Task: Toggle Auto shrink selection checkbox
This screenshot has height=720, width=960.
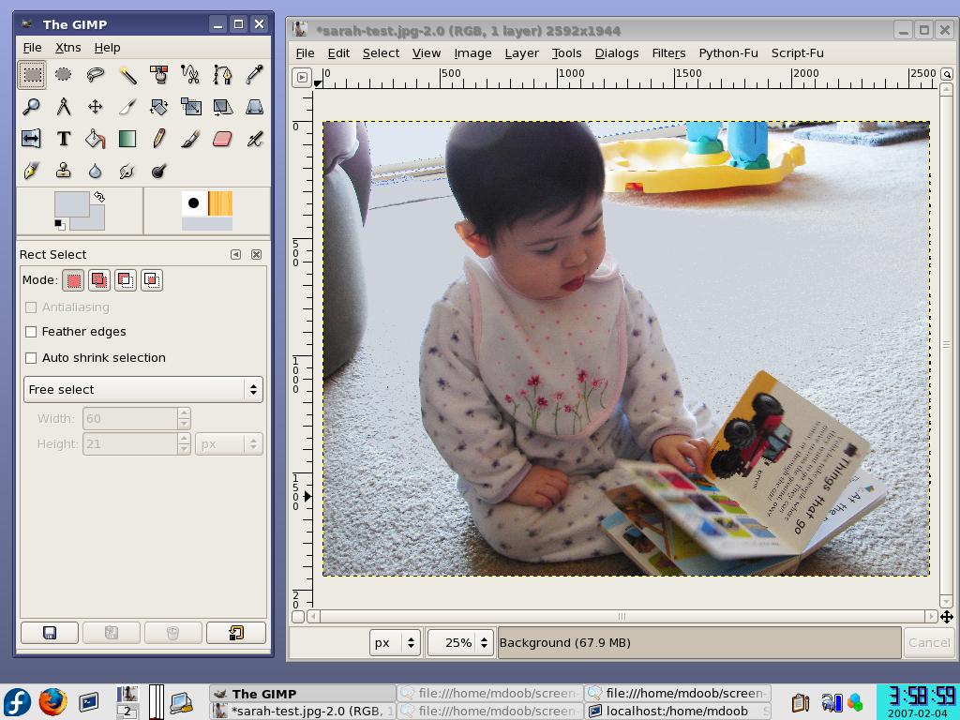Action: [31, 358]
